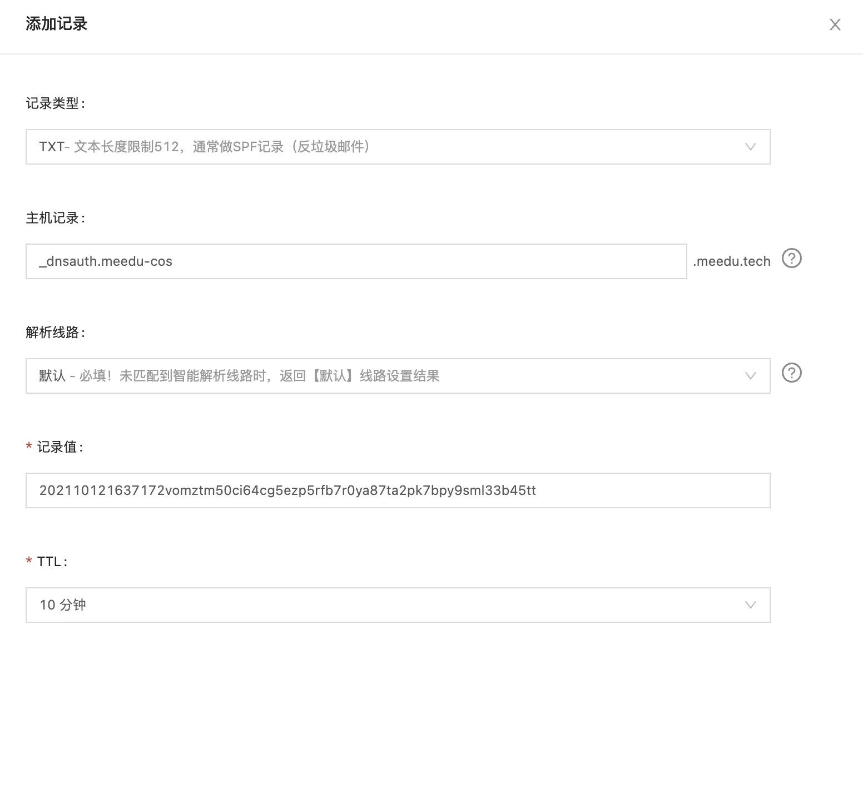This screenshot has width=863, height=793.
Task: Open the TTL 10 分钟 dropdown
Action: 398,605
